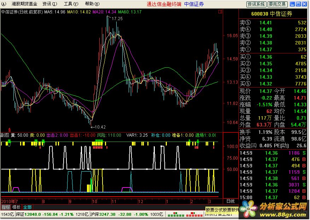The height and width of the screenshot is (220, 310).
Task: Click the 100.0 sub-chart axis label
Action: [232, 147]
